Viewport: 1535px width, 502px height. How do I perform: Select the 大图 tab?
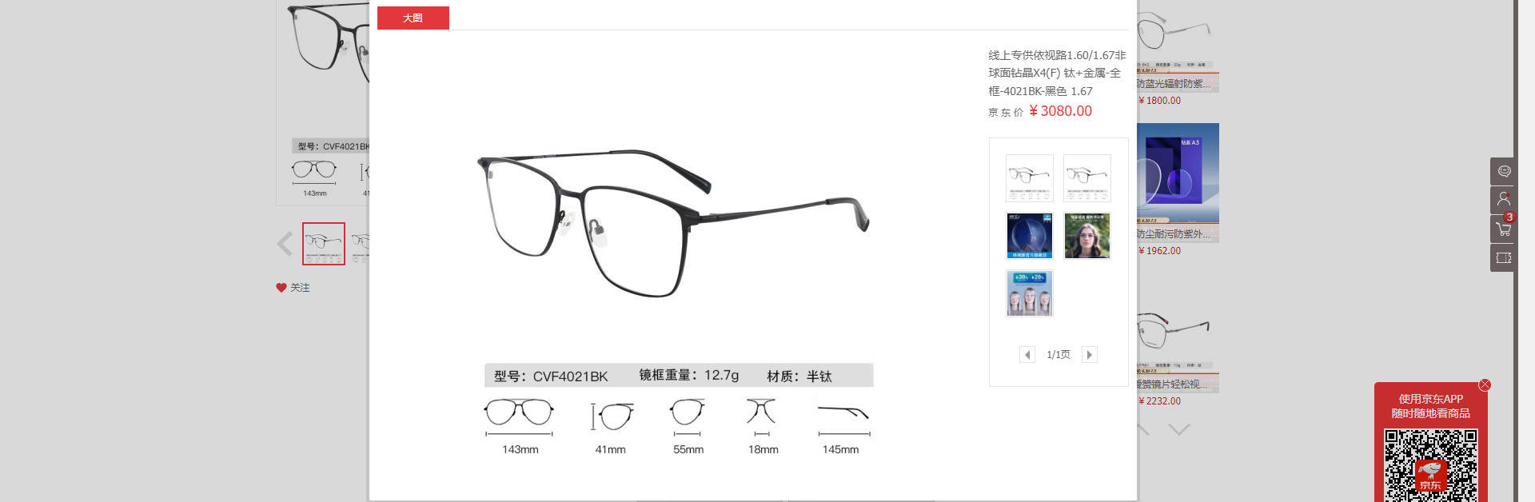[413, 18]
